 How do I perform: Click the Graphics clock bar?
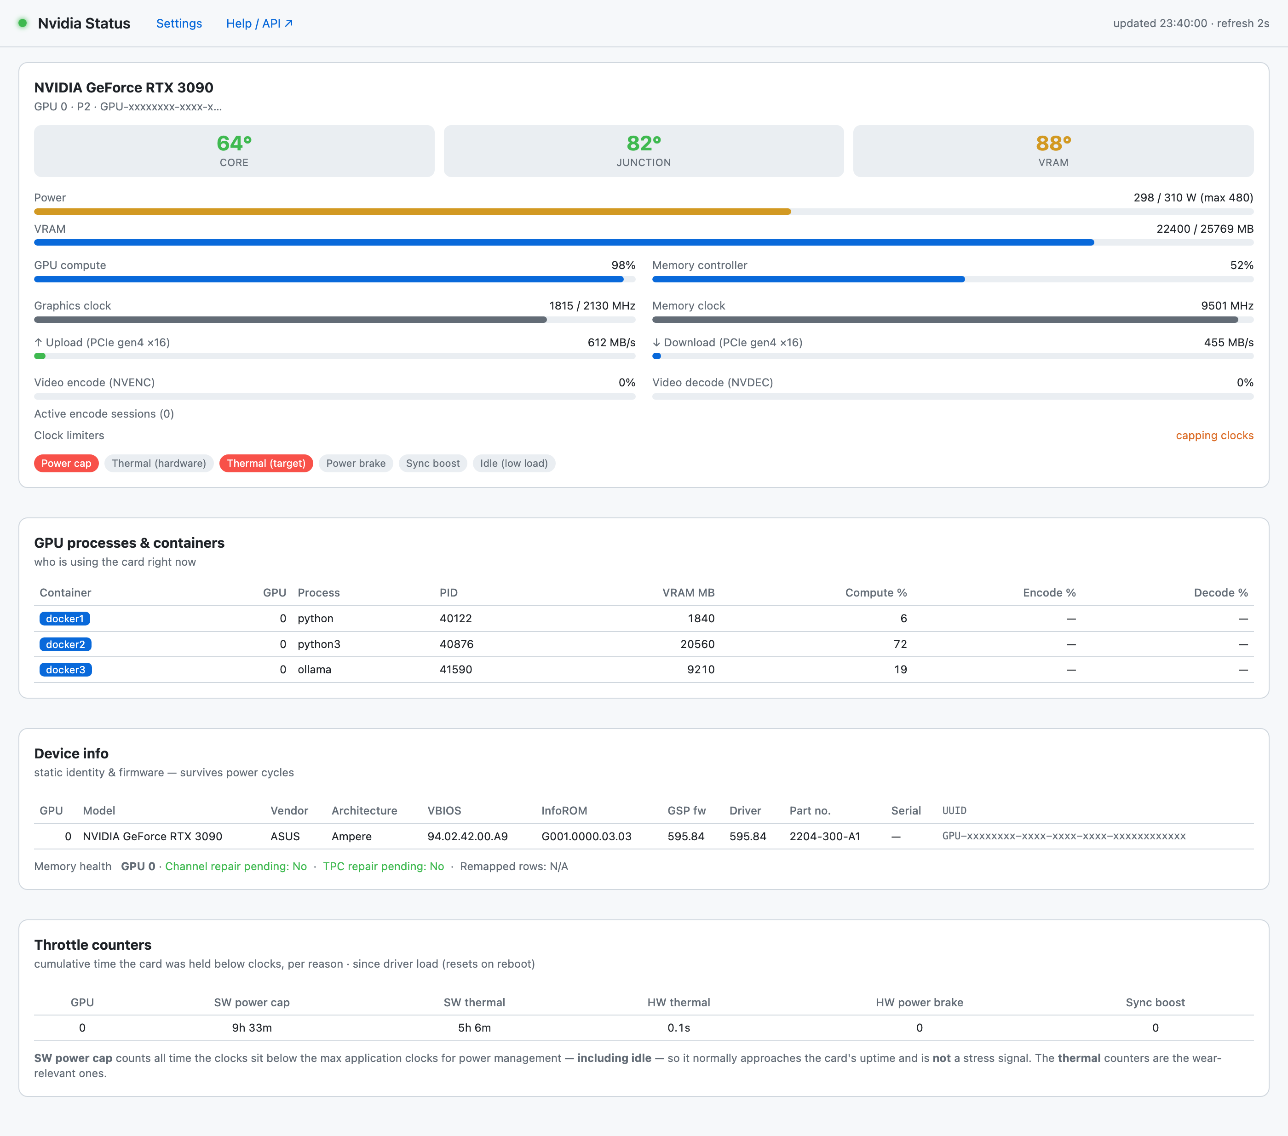[334, 320]
